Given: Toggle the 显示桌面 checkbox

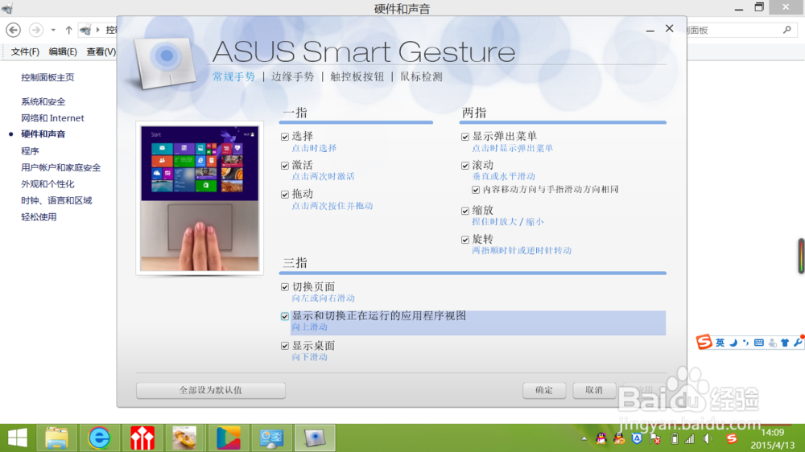Looking at the screenshot, I should [x=285, y=347].
